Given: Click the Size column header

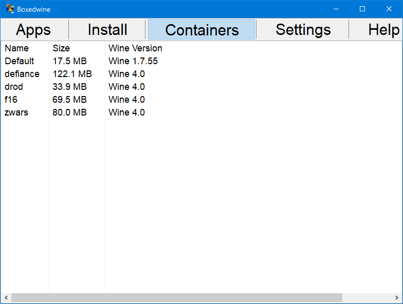Looking at the screenshot, I should point(61,48).
